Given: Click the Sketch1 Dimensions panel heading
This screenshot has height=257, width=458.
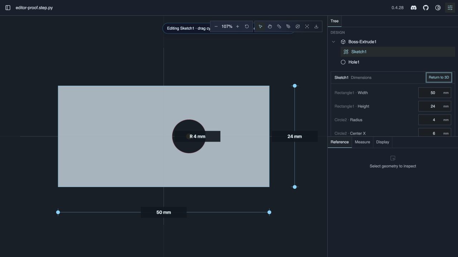Looking at the screenshot, I should click(353, 77).
